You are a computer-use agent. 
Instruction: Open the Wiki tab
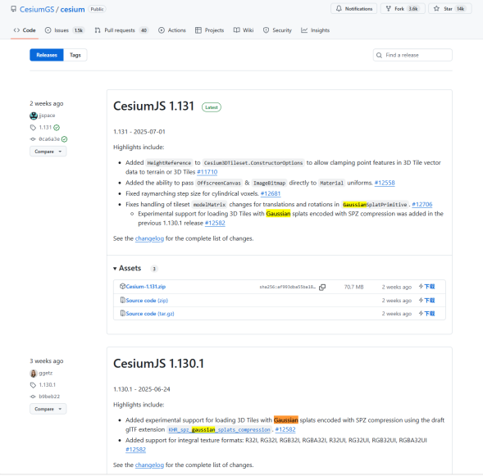pos(244,30)
